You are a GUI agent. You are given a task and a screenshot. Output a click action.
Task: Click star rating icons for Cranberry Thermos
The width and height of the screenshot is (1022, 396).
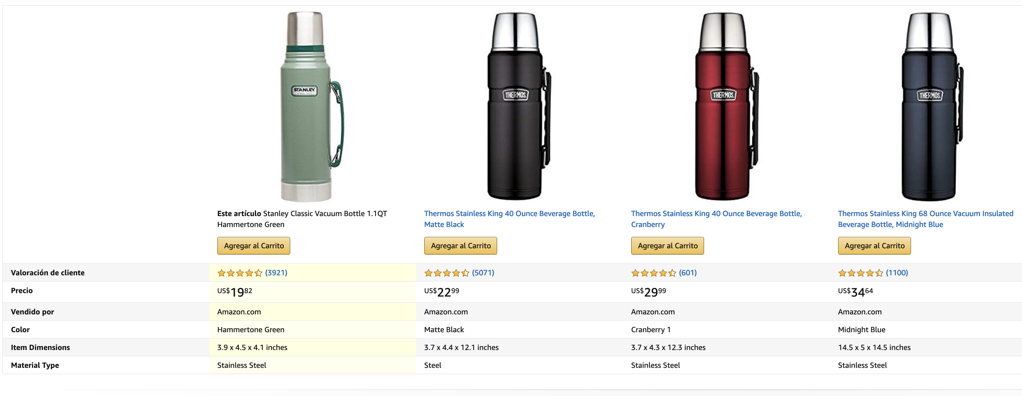(x=654, y=273)
